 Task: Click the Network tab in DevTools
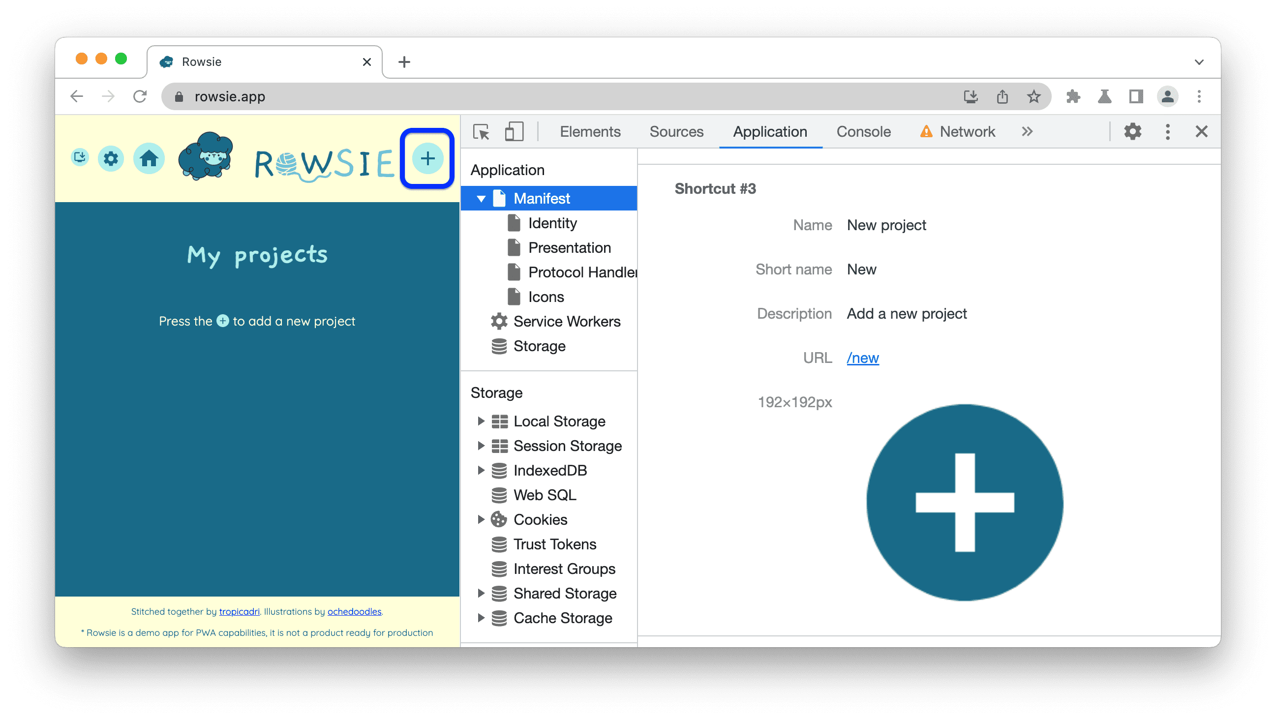tap(966, 130)
